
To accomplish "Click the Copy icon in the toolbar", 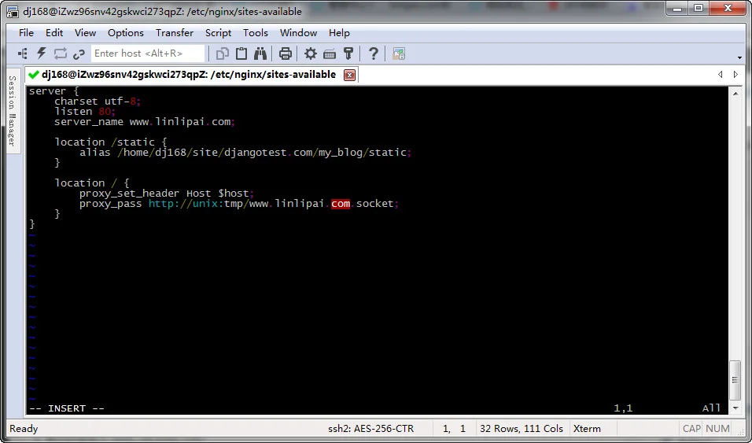I will [222, 54].
